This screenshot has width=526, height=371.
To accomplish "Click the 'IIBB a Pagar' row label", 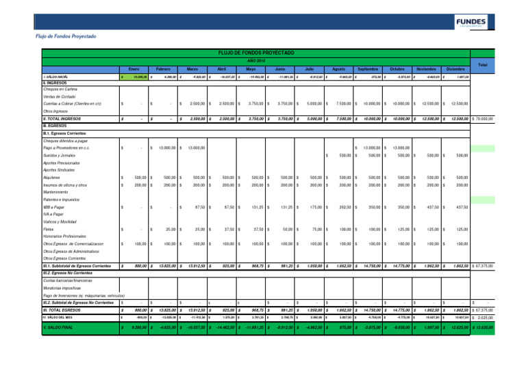I will pyautogui.click(x=53, y=208).
